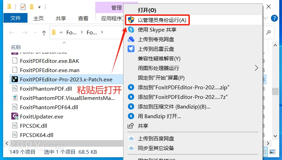The height and width of the screenshot is (160, 282).
Task: Click the blue help question mark icon
Action: click(x=274, y=18)
